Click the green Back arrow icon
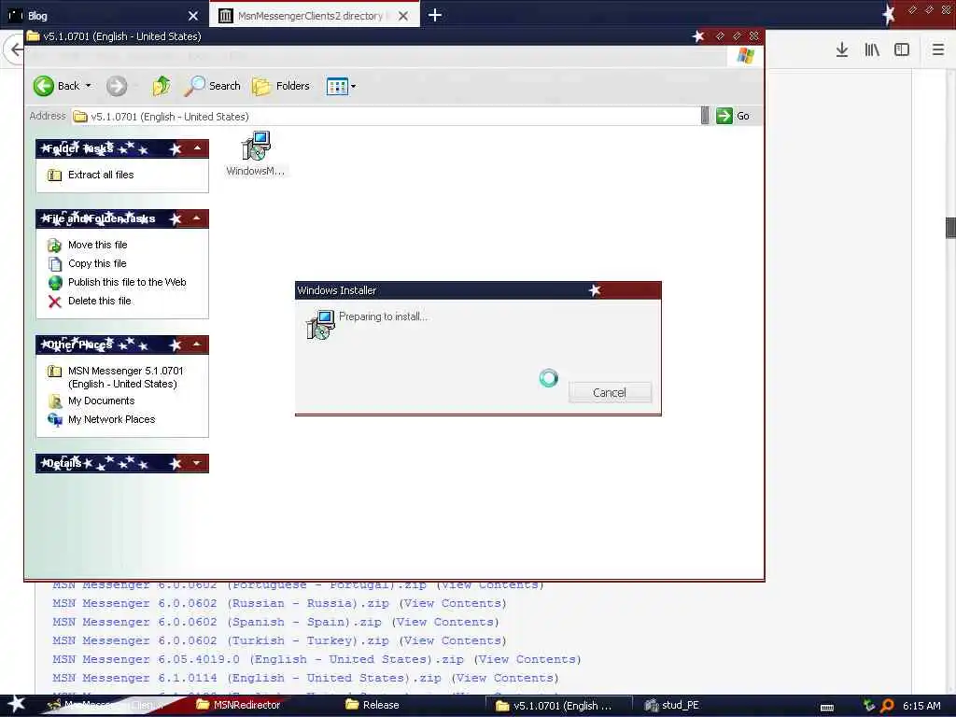 [x=43, y=86]
